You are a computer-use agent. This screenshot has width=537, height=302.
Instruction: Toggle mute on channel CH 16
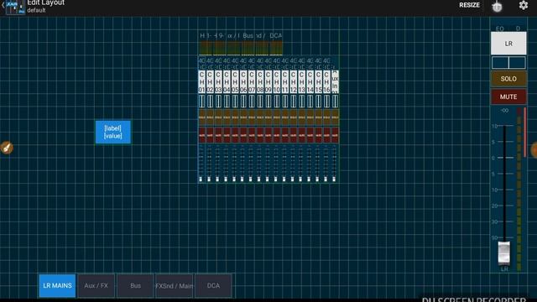click(326, 135)
